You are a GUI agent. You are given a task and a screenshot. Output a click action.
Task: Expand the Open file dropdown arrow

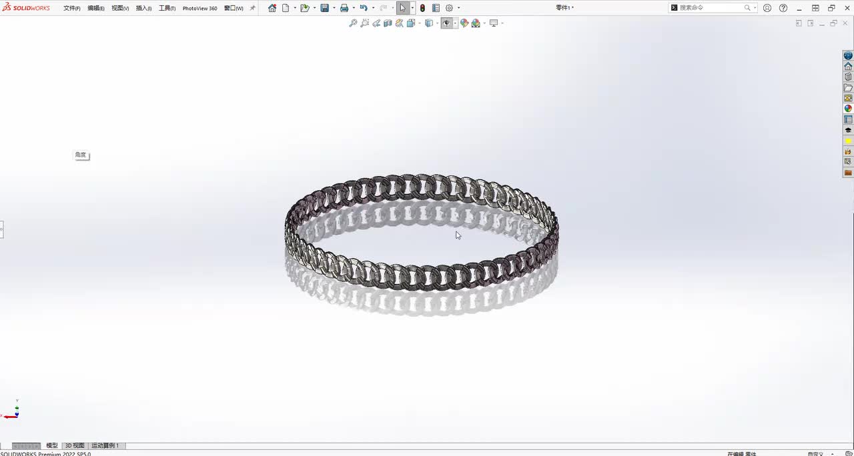pyautogui.click(x=314, y=8)
